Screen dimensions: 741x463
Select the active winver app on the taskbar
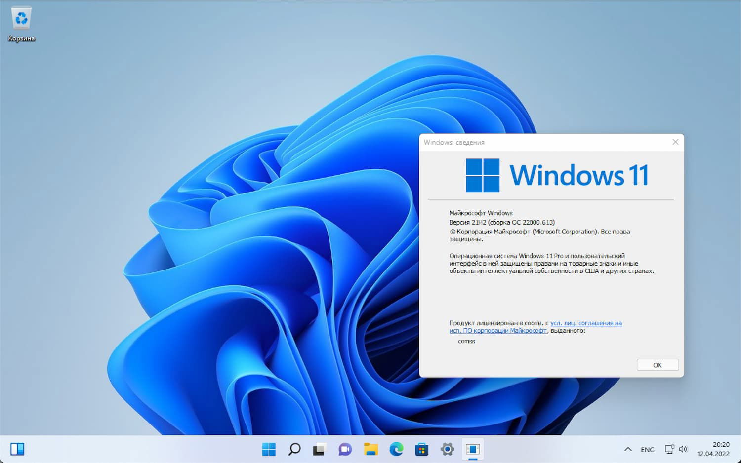[x=473, y=449]
